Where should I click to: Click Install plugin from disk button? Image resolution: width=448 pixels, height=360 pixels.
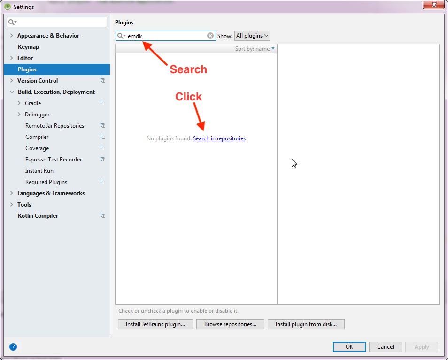click(306, 324)
